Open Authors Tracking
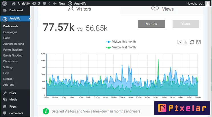This screenshot has height=117, width=212. click(x=14, y=44)
